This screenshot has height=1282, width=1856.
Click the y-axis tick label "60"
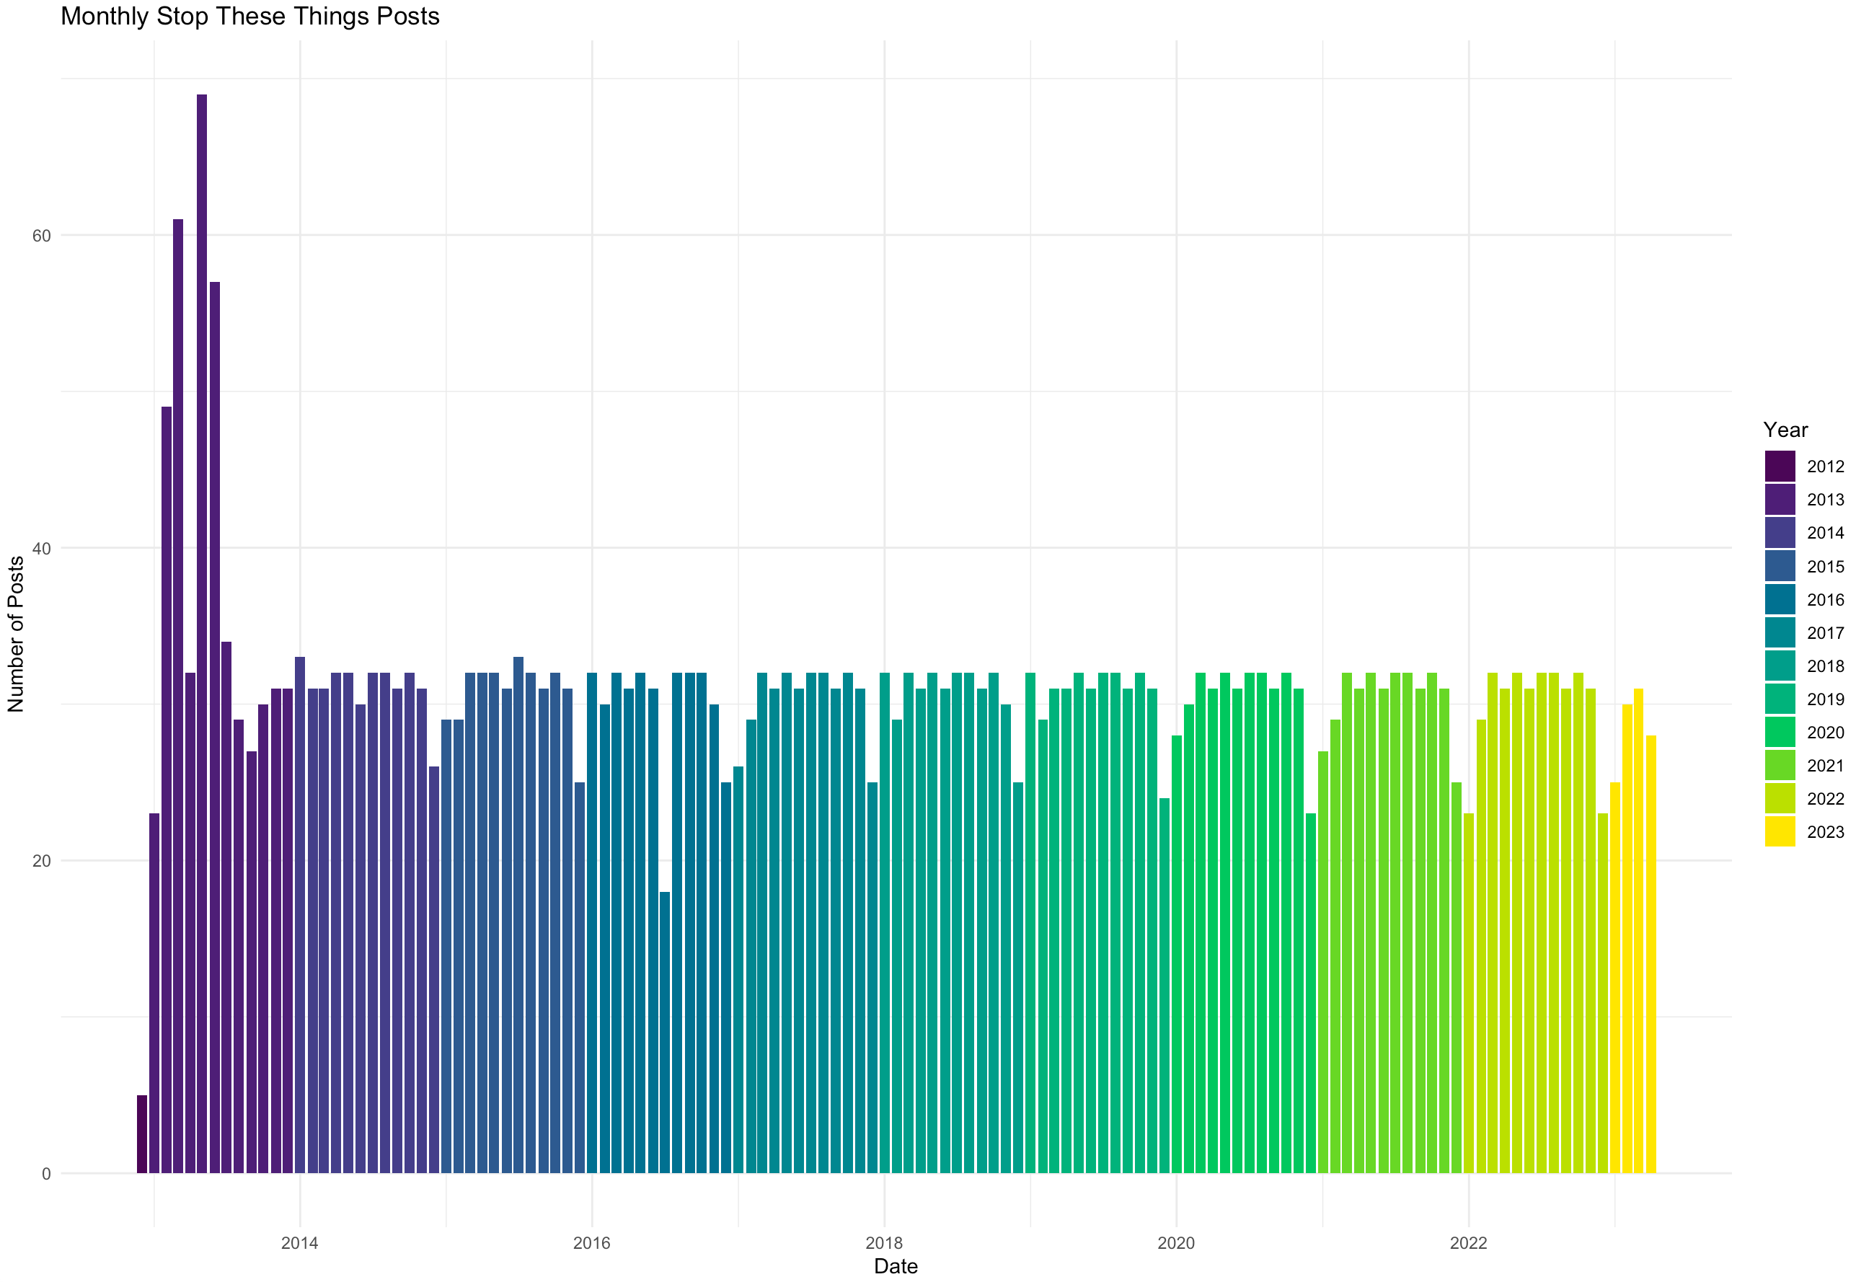[41, 235]
